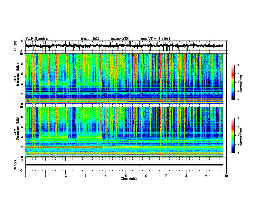Click the "-3" label on ch.2 color bar
The image size is (255, 197).
coord(238,118)
